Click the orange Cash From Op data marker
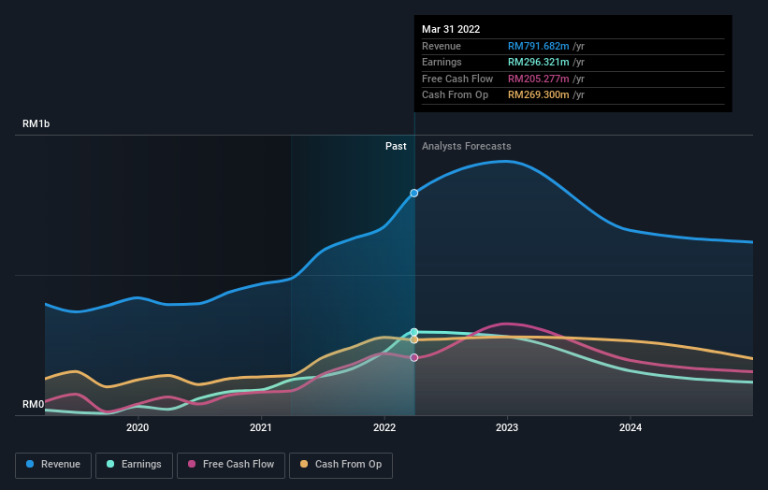Image resolution: width=768 pixels, height=490 pixels. 413,339
